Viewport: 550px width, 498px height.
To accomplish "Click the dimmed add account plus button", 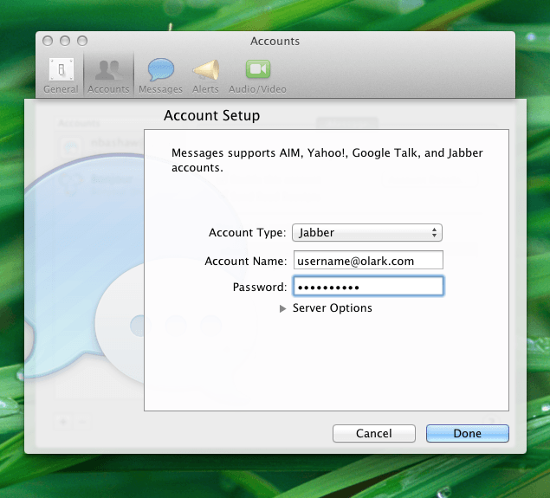I will pyautogui.click(x=63, y=422).
